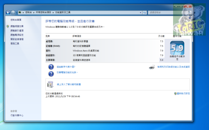
Task: Refresh the page with the refresh button
Action: (144, 13)
